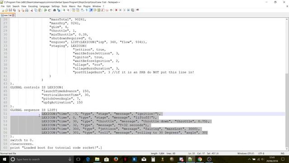Zoom in using the toolbar icon
The image size is (289, 163).
click(64, 10)
